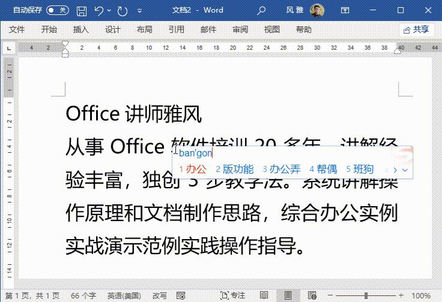Go to next IME candidate page
Image resolution: width=442 pixels, height=302 pixels.
pyautogui.click(x=395, y=170)
